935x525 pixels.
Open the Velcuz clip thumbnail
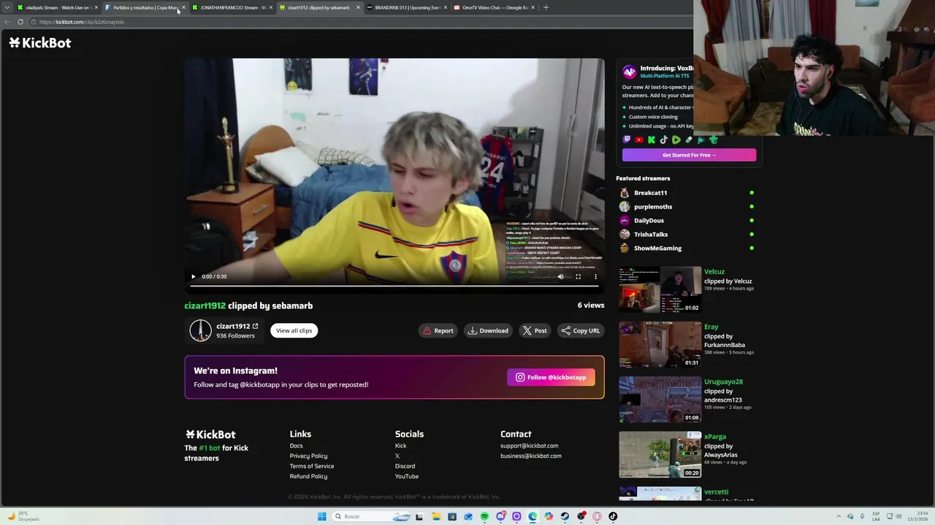(x=660, y=289)
